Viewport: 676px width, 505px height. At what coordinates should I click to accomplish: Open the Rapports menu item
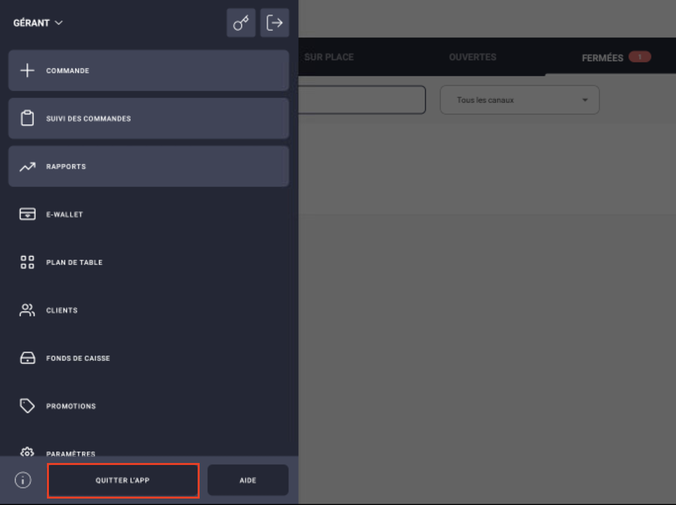tap(148, 167)
